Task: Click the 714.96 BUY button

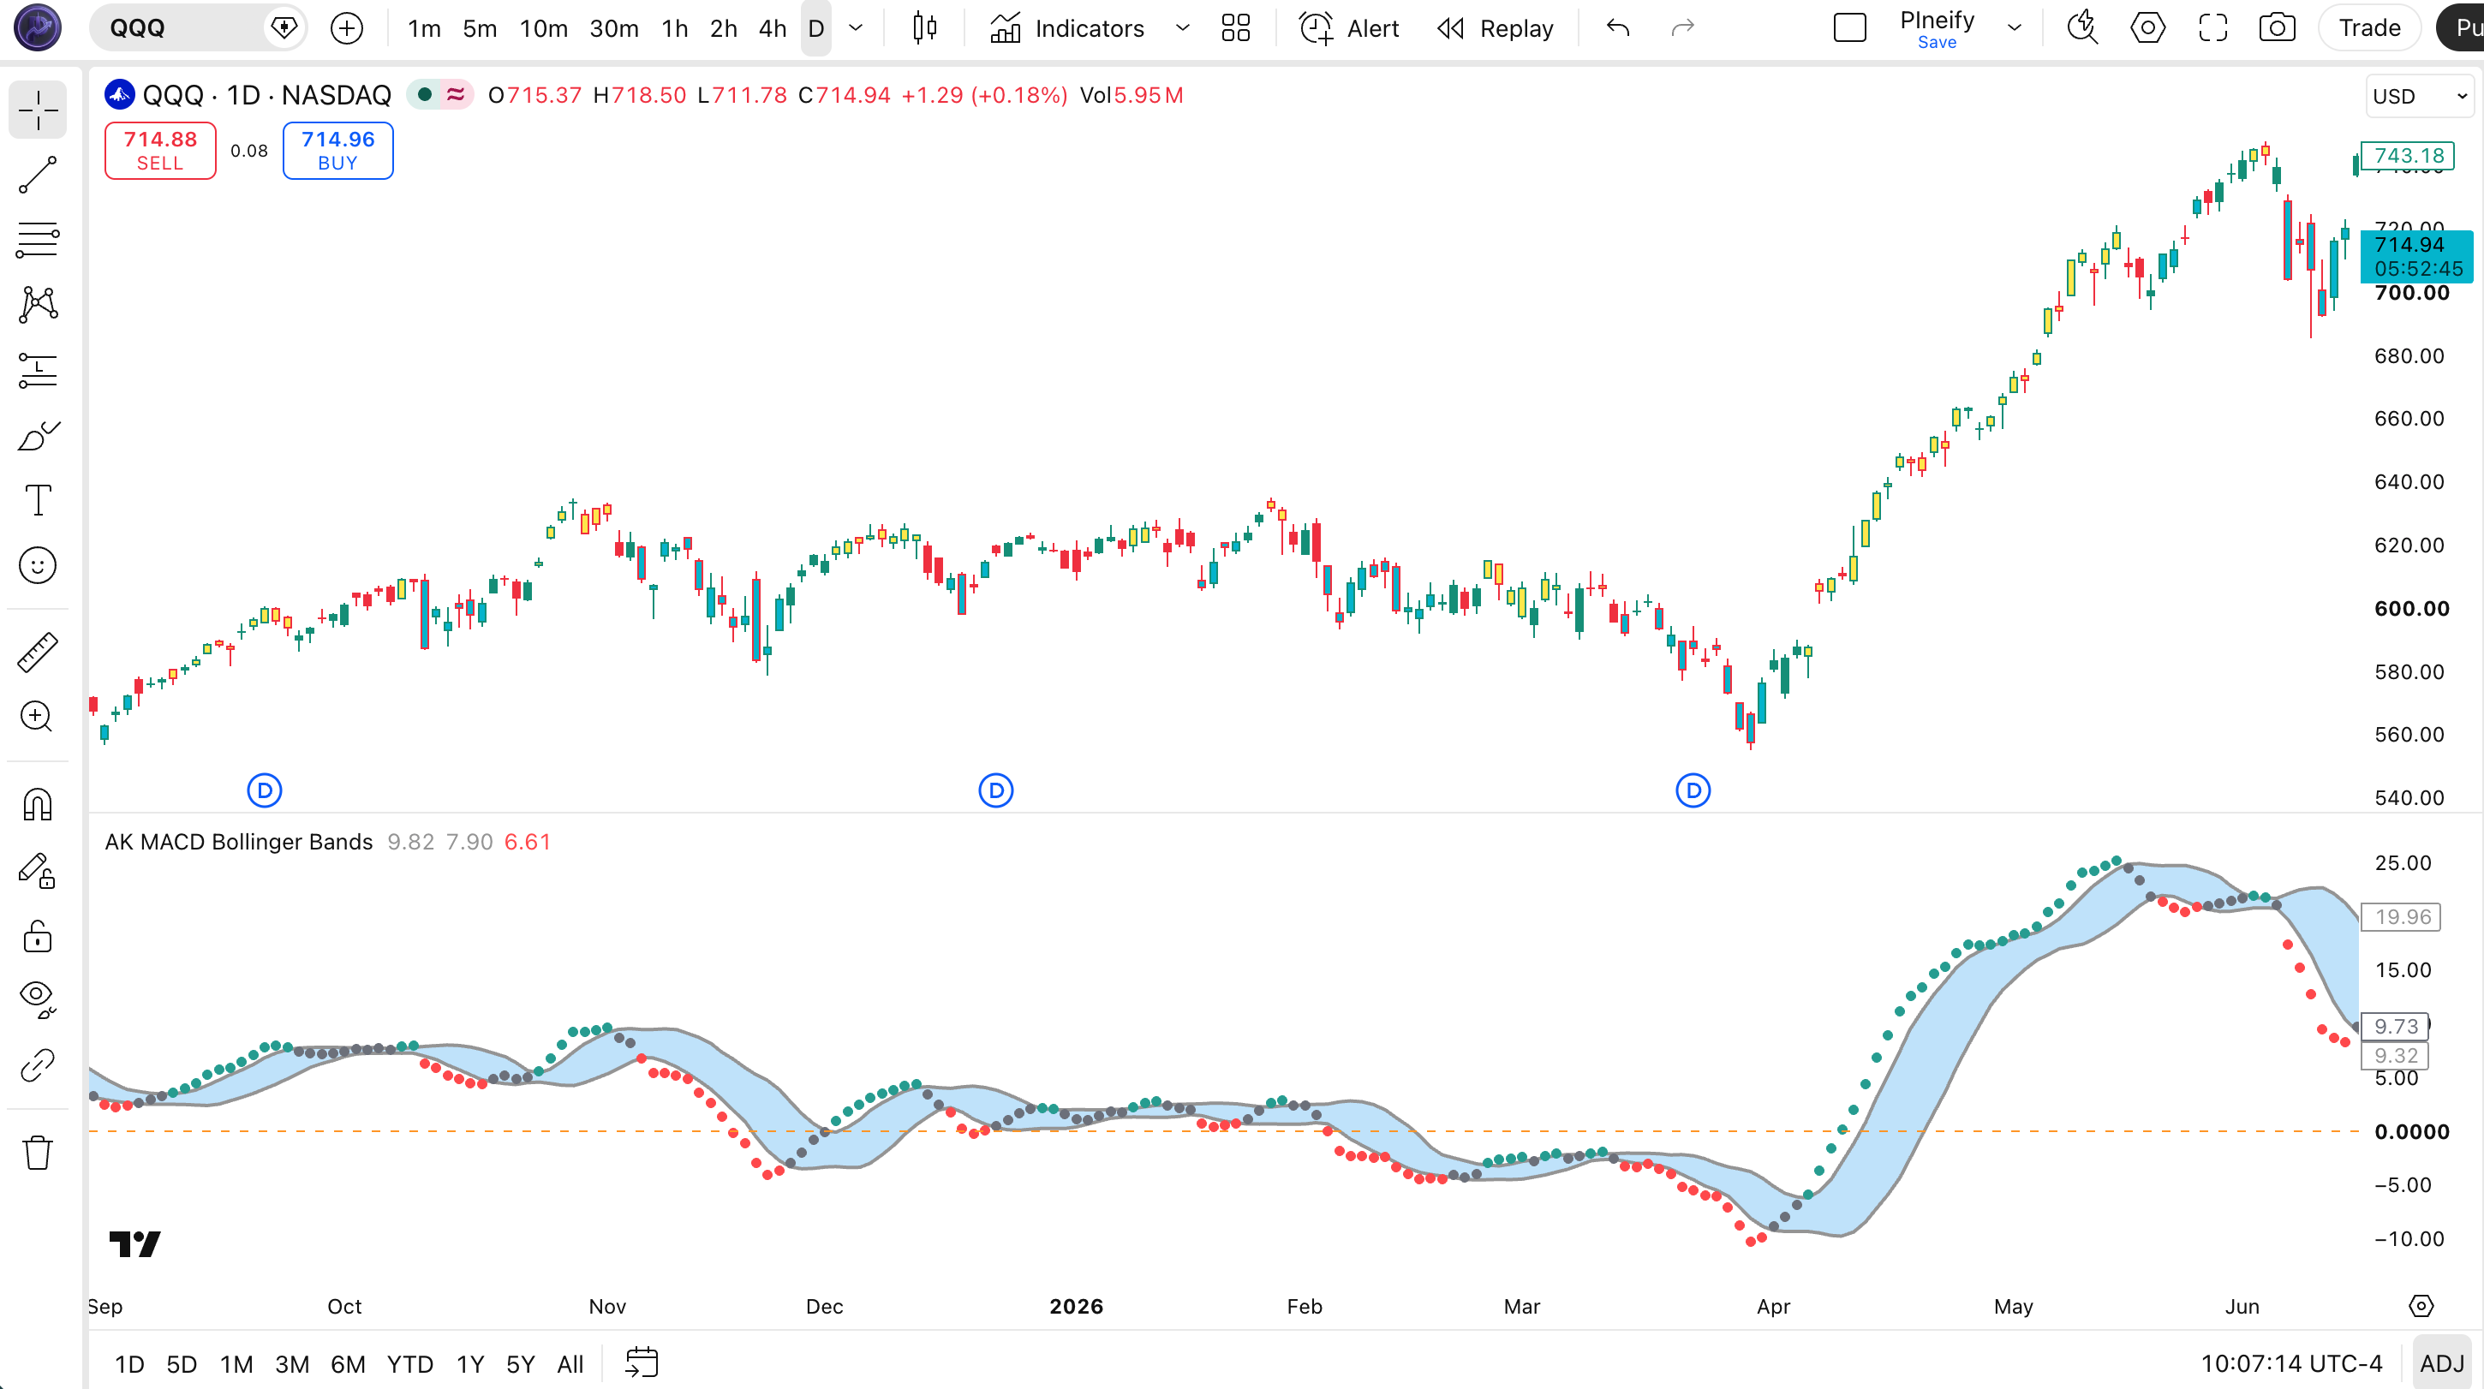Action: 337,151
